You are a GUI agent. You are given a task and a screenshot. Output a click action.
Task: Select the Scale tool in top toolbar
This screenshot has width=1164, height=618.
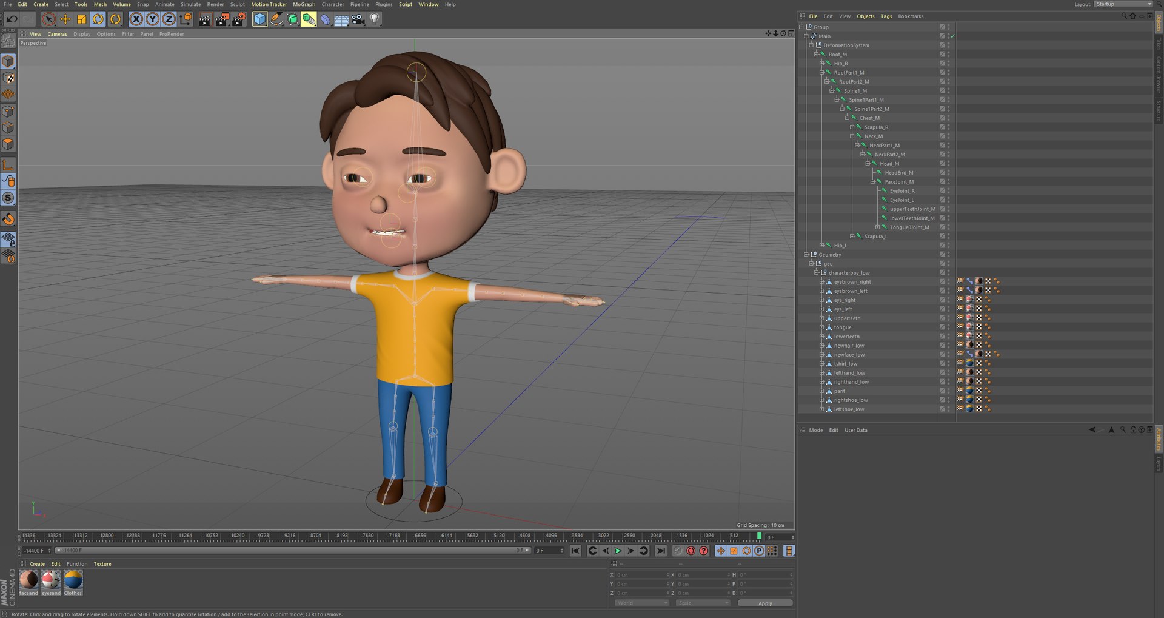pos(82,19)
